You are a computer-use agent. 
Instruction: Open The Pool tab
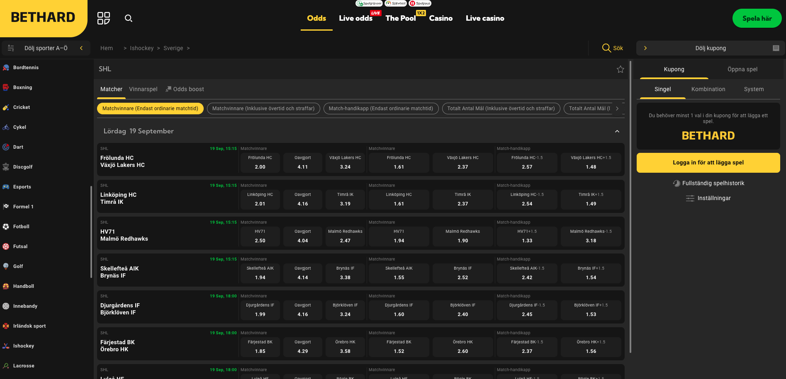click(x=400, y=18)
